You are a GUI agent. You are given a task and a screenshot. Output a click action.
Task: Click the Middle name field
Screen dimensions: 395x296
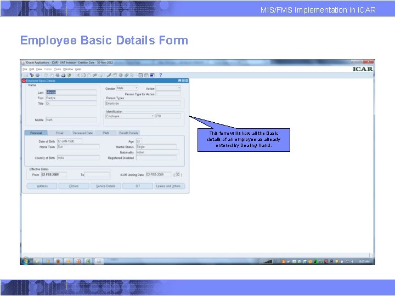pyautogui.click(x=71, y=120)
